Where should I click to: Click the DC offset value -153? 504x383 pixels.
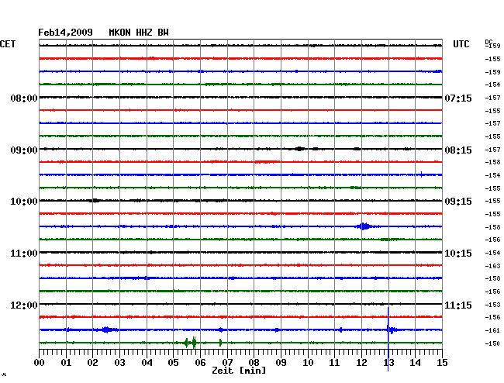click(492, 305)
